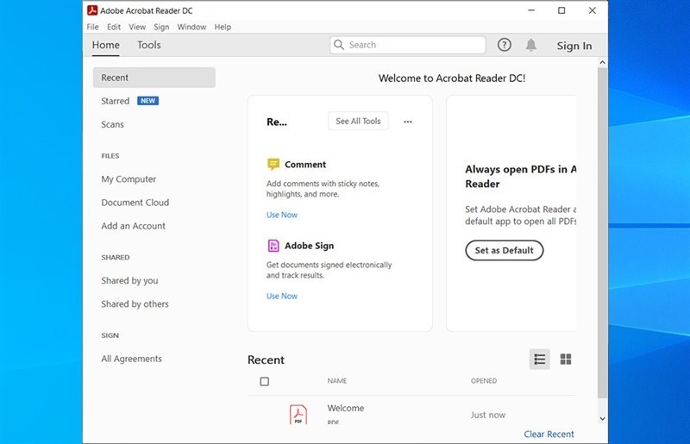
Task: Click inside the Search input field
Action: (414, 45)
